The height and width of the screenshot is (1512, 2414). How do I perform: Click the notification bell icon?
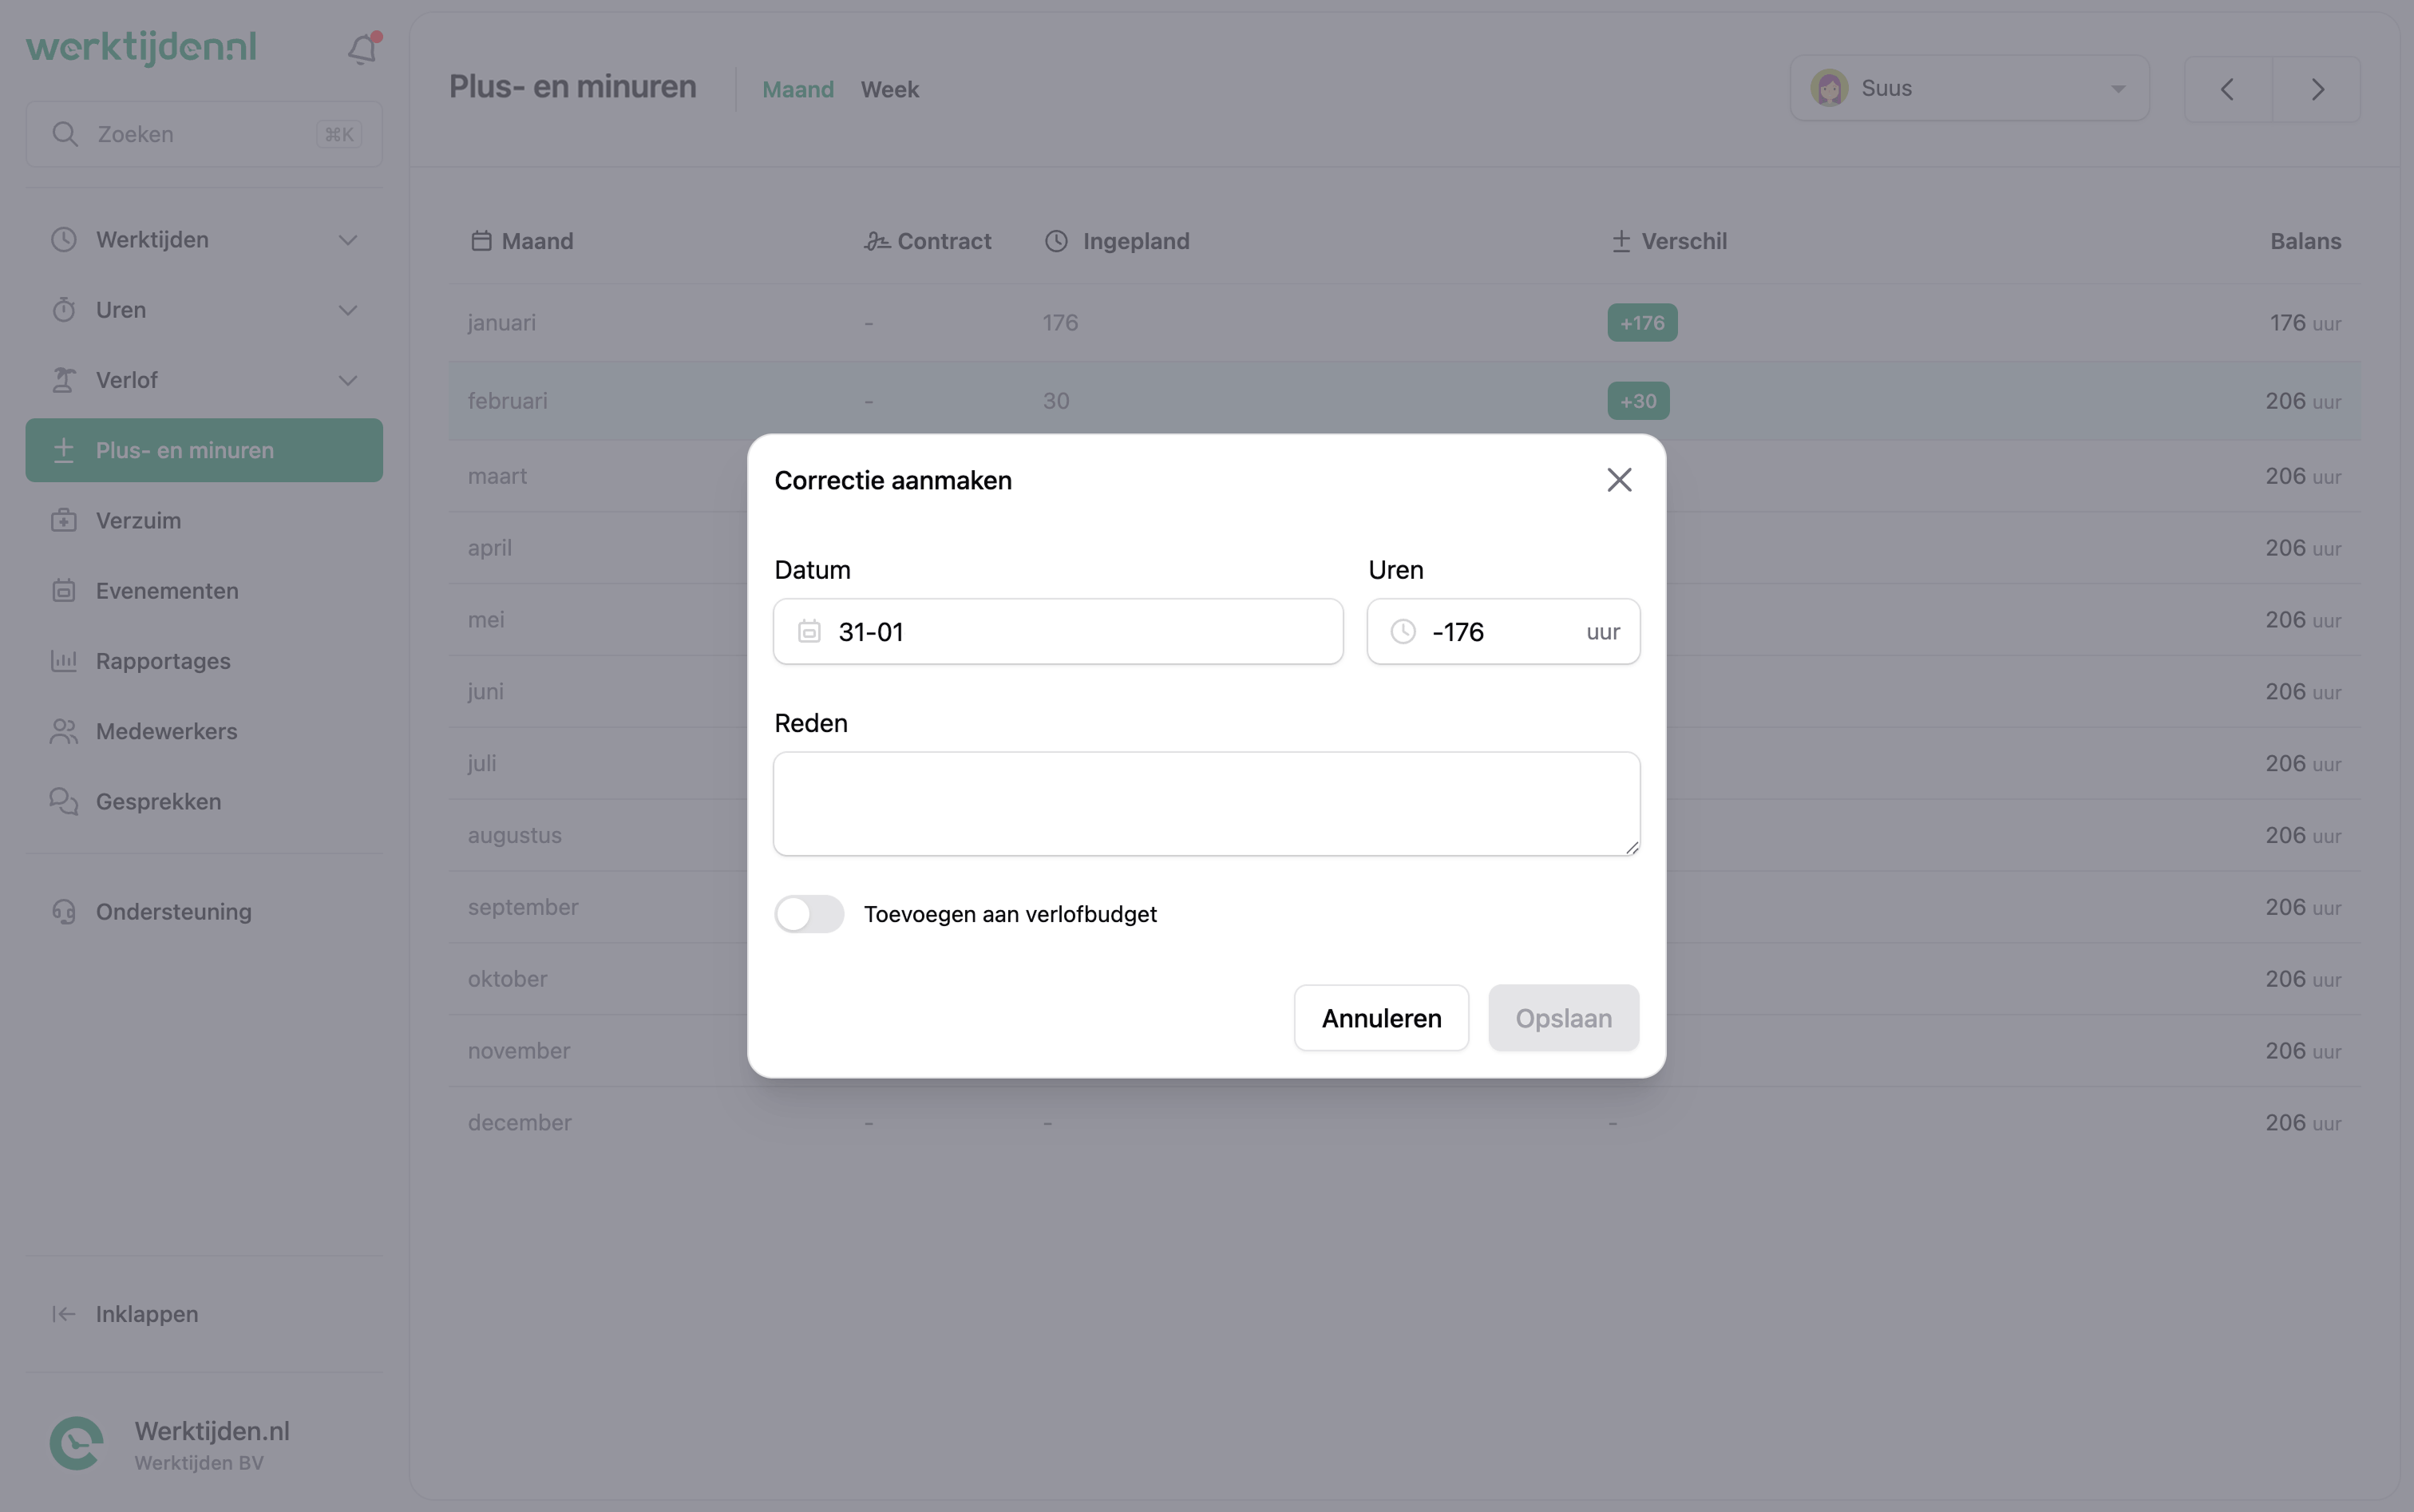361,47
